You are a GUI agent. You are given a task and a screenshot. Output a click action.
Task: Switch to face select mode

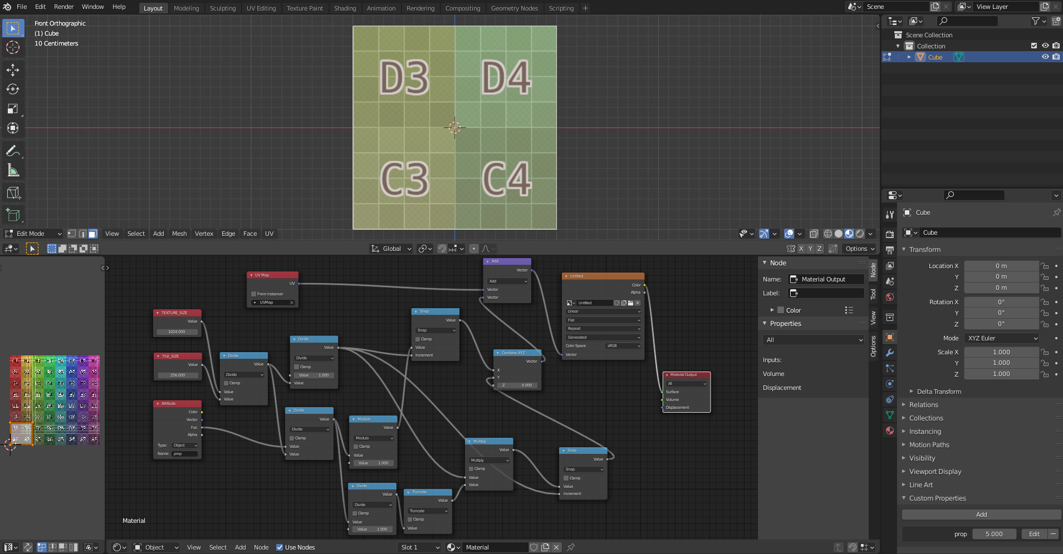tap(93, 234)
